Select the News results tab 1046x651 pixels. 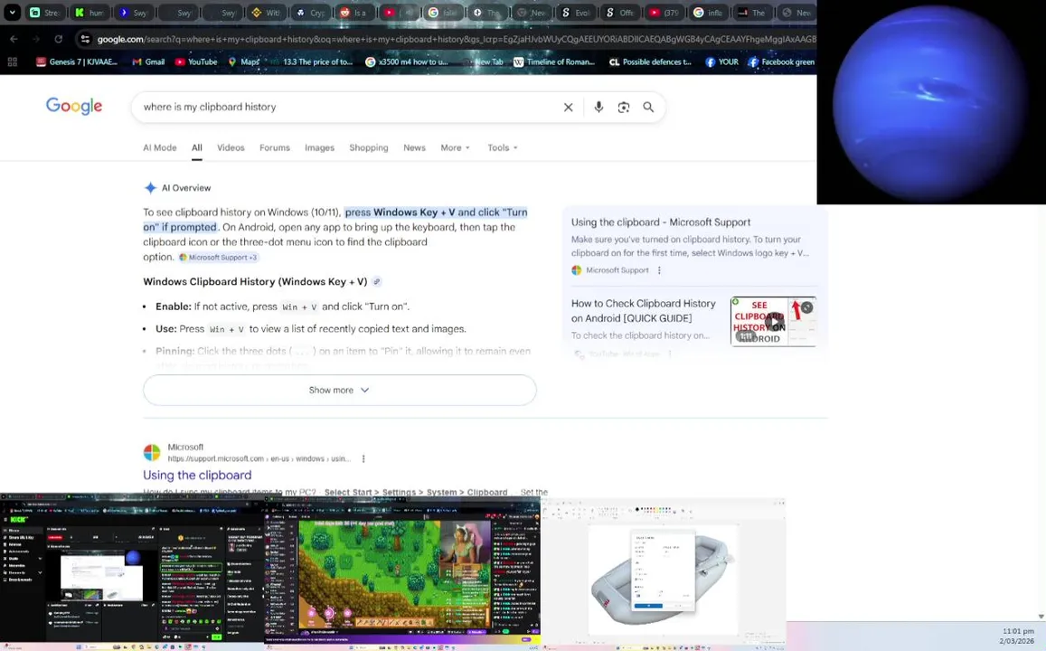[x=414, y=148]
